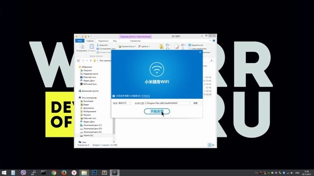Click Скопировать путь in Explorer ribbon
The height and width of the screenshot is (176, 314).
[x=106, y=49]
